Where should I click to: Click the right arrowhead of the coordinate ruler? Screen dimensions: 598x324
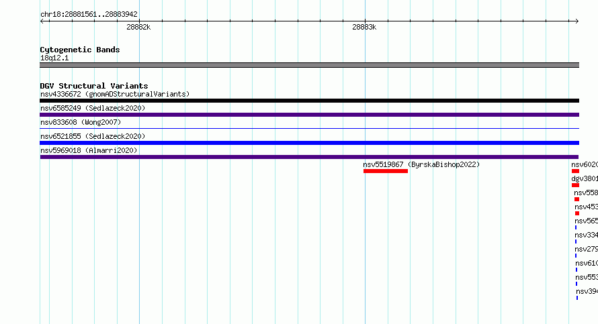pyautogui.click(x=576, y=21)
